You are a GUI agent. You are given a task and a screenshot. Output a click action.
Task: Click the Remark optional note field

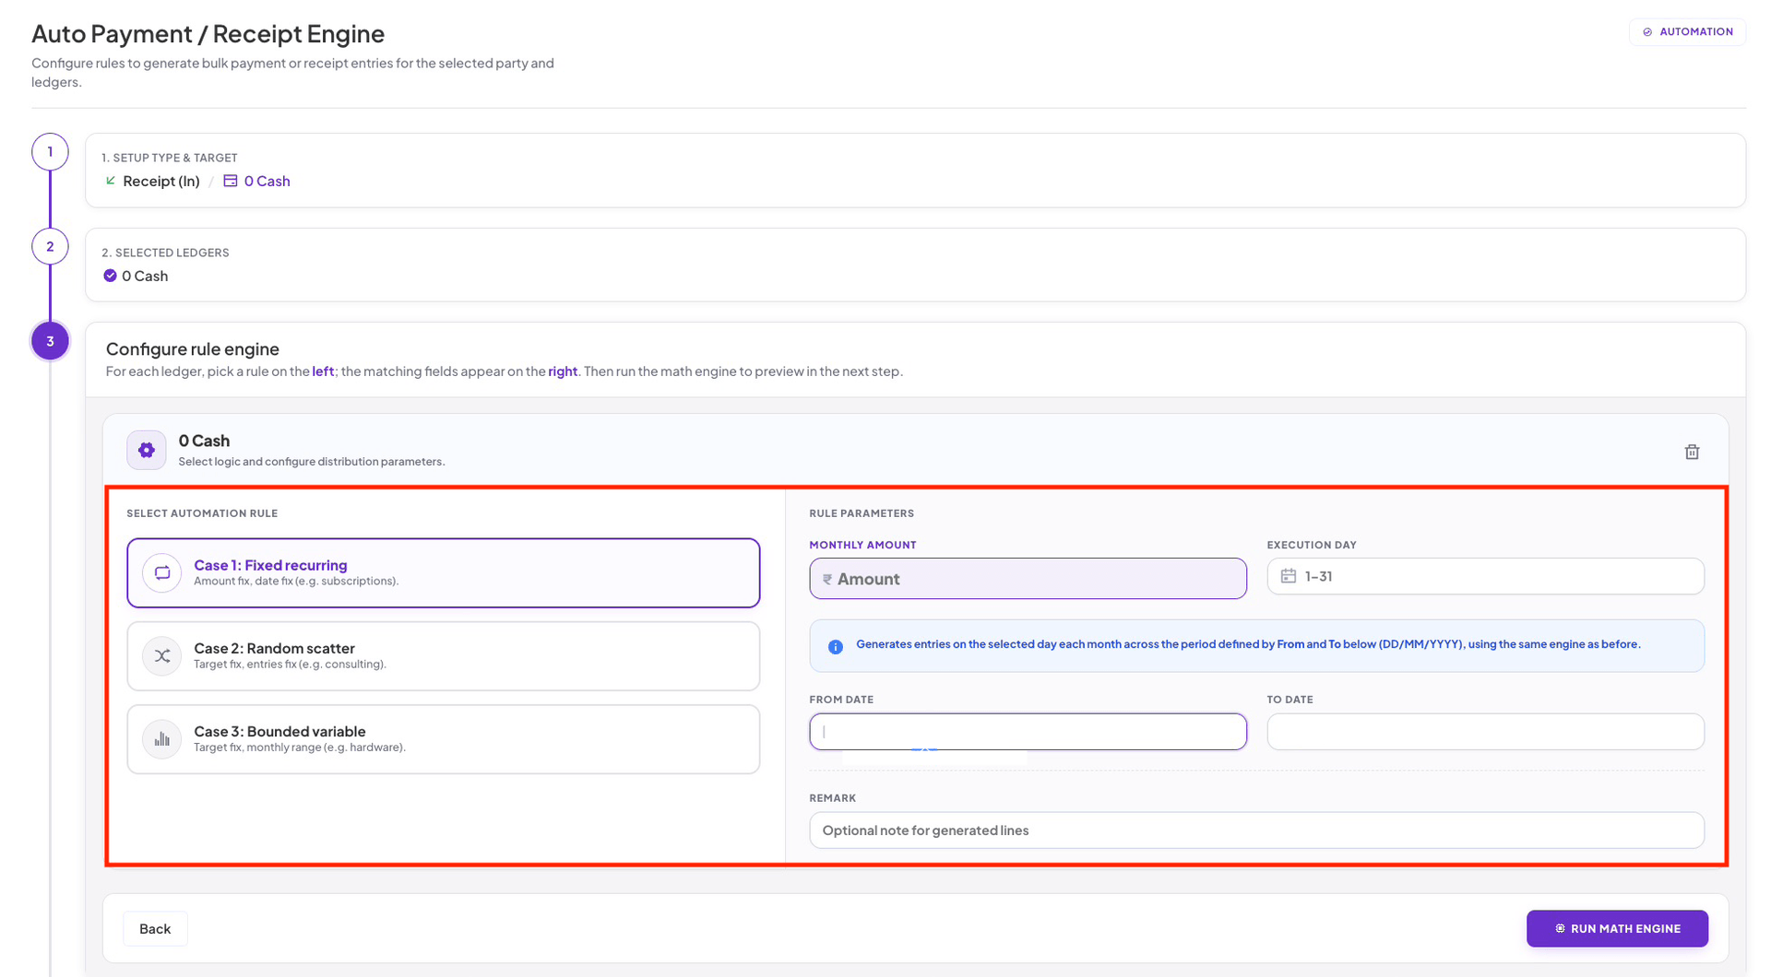click(x=1256, y=830)
